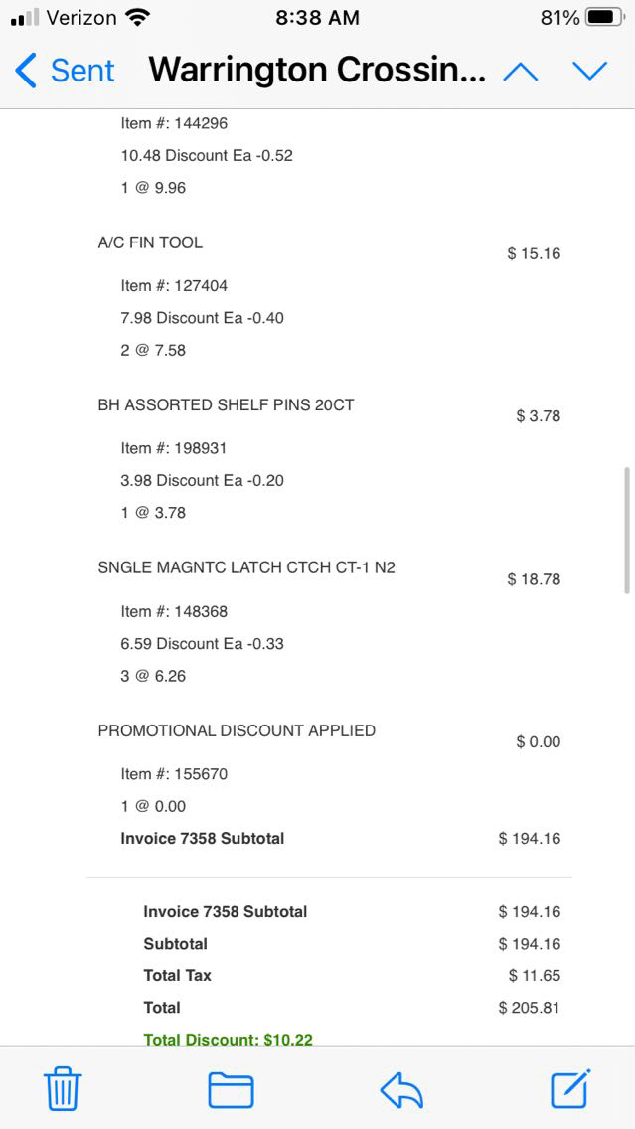
Task: Tap the cellular signal bars icon
Action: click(x=25, y=18)
